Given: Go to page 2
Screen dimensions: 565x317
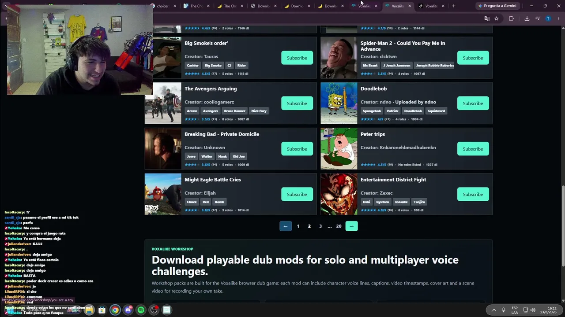Looking at the screenshot, I should click(x=309, y=226).
